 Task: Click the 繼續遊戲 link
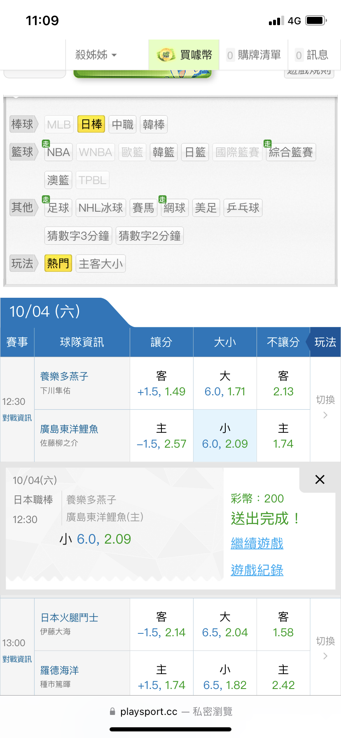pos(257,543)
